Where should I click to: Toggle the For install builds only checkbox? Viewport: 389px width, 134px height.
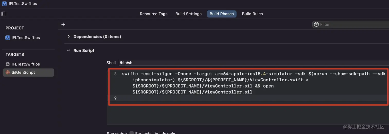(x=131, y=133)
